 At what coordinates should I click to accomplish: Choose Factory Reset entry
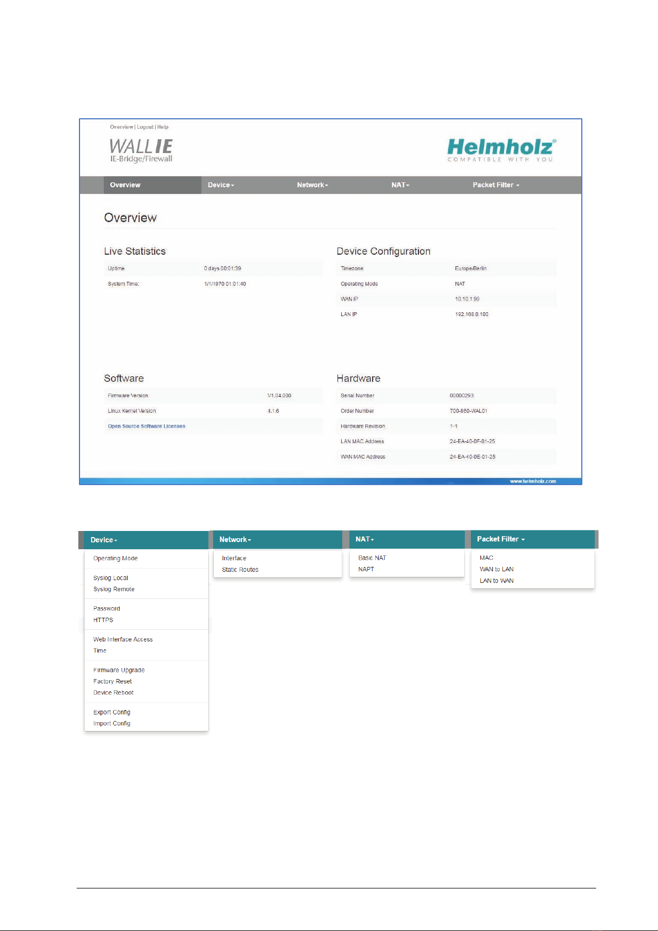[x=113, y=681]
